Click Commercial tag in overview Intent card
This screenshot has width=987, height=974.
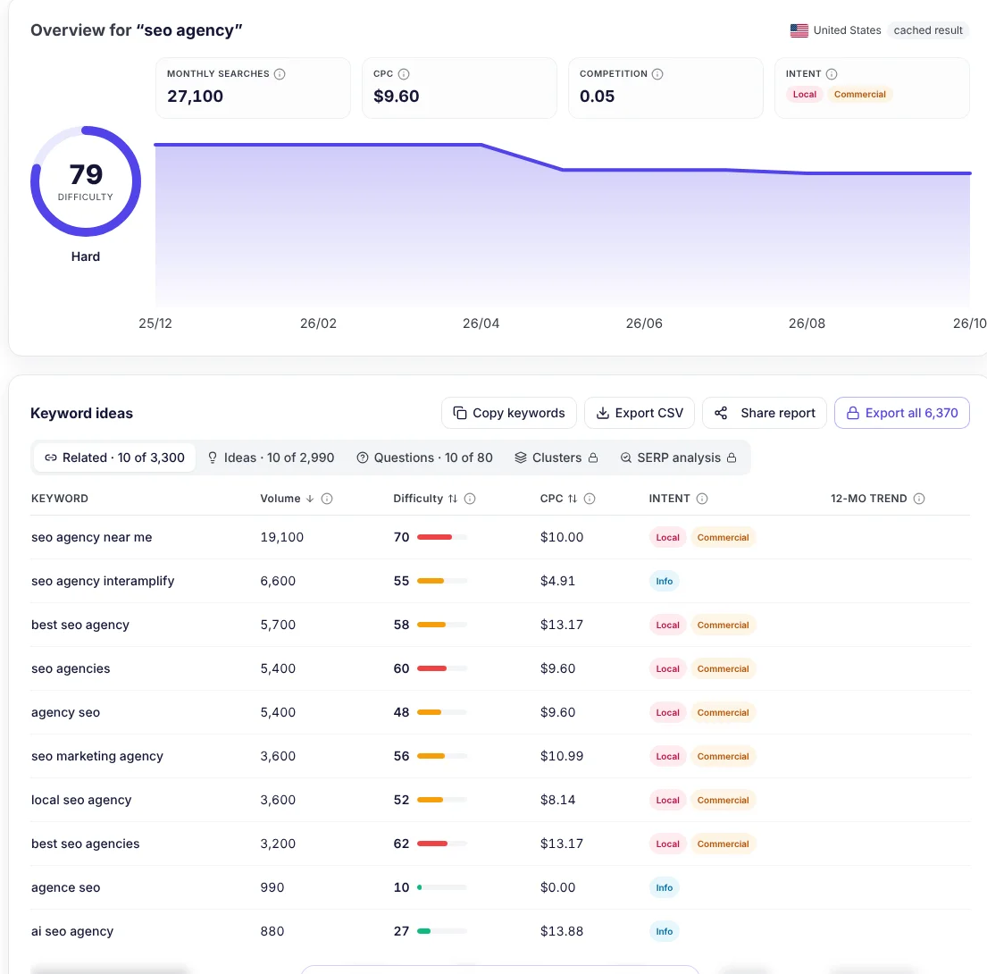[860, 95]
